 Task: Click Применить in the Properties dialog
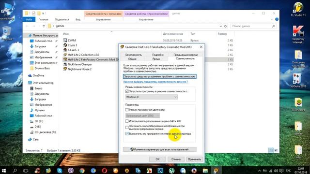tap(195, 159)
